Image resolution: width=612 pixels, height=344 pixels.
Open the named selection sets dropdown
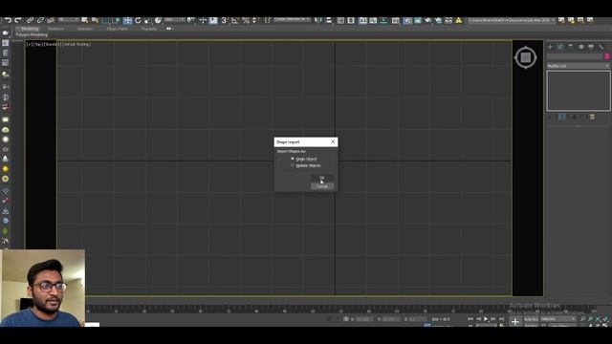click(x=292, y=20)
